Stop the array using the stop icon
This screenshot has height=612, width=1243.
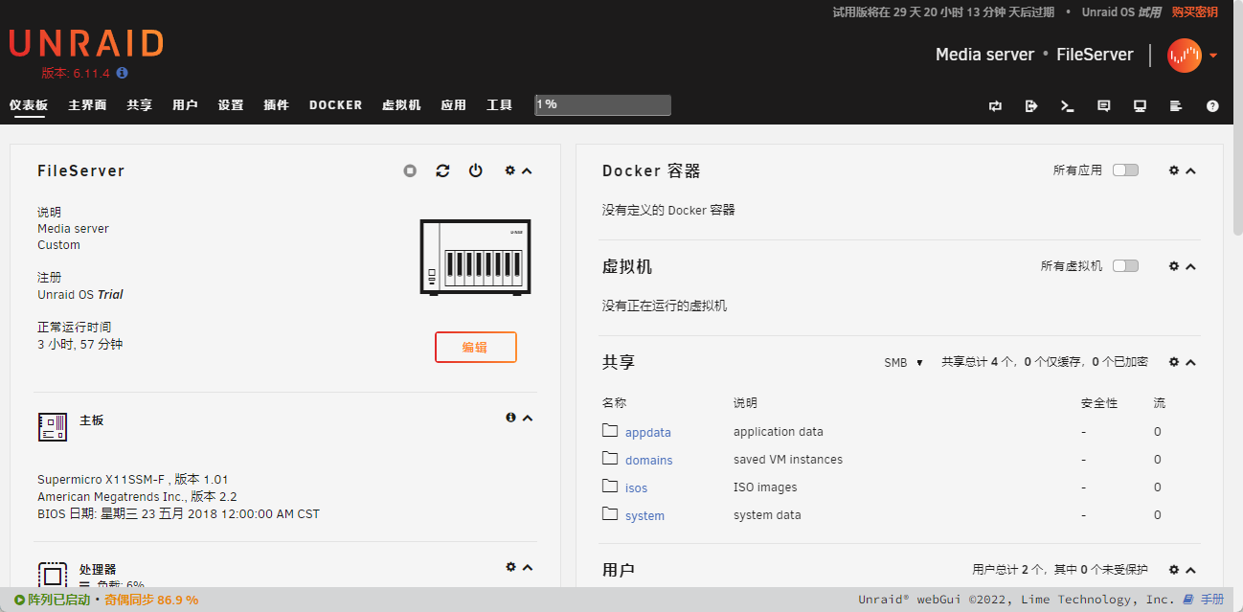pyautogui.click(x=410, y=170)
